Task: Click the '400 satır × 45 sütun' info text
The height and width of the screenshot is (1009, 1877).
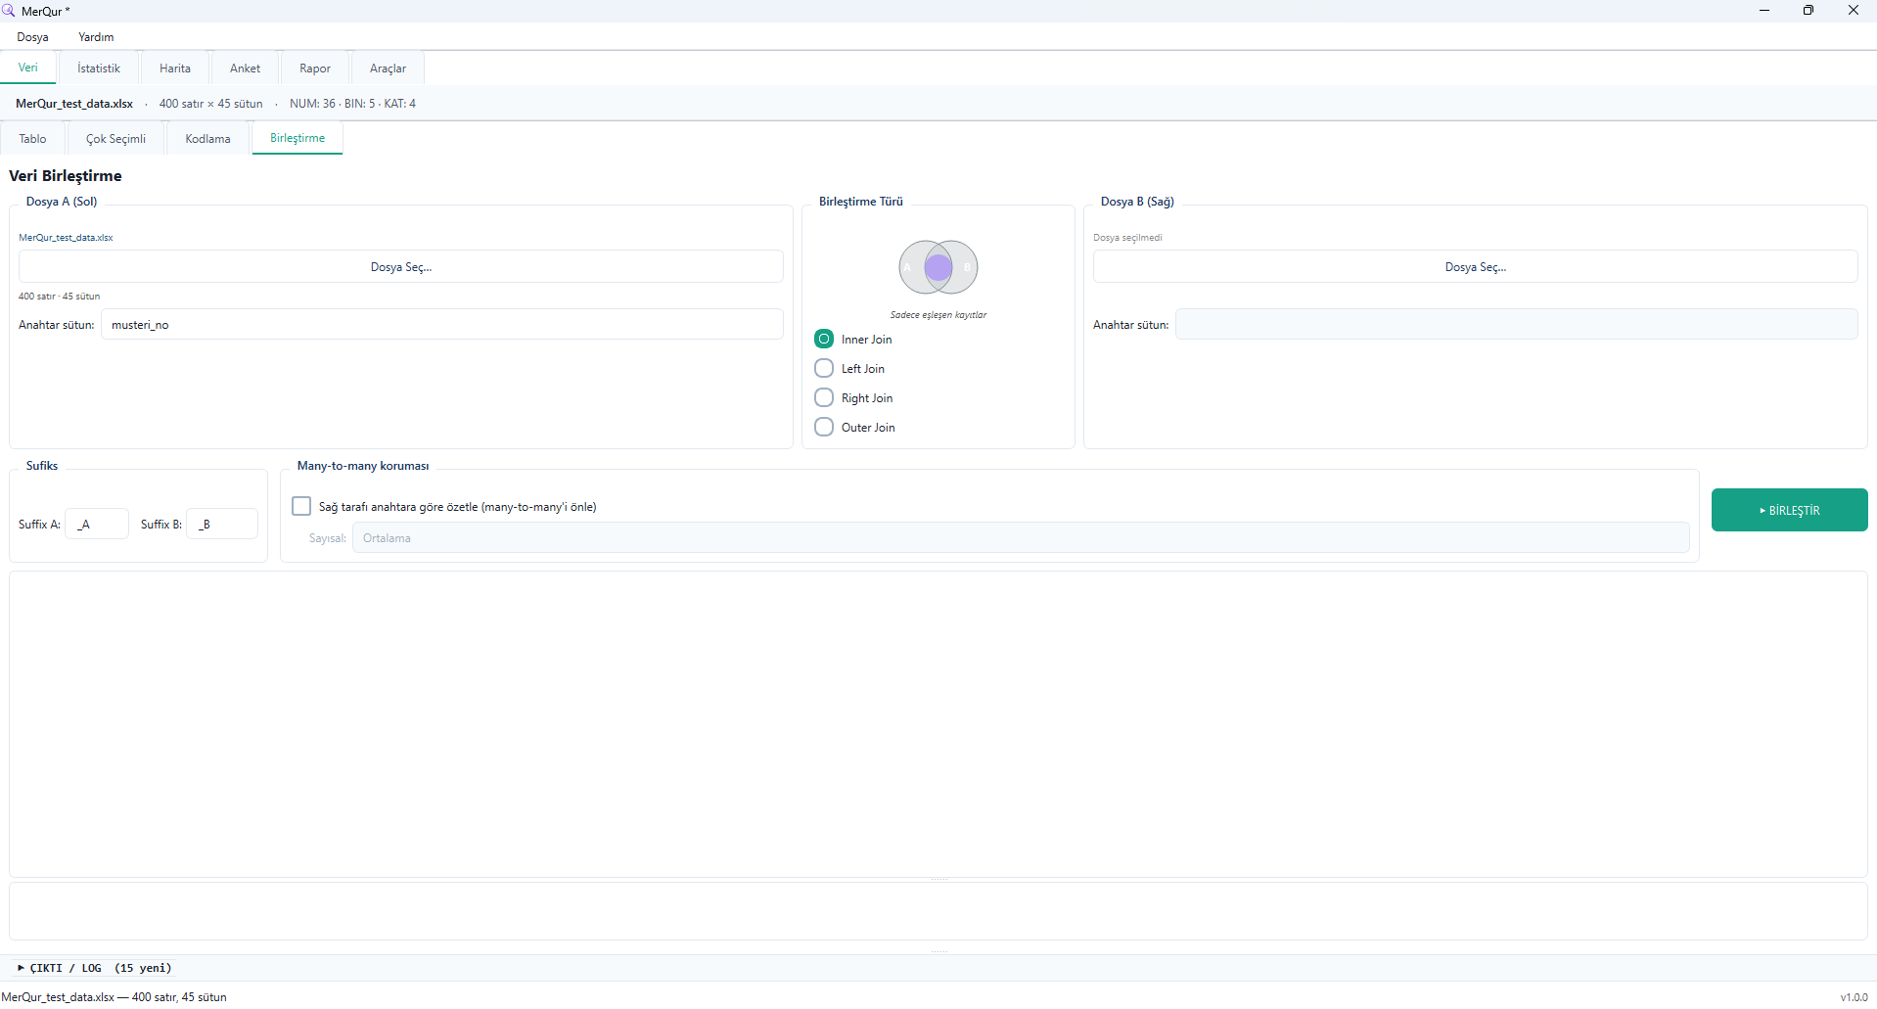Action: click(x=211, y=104)
